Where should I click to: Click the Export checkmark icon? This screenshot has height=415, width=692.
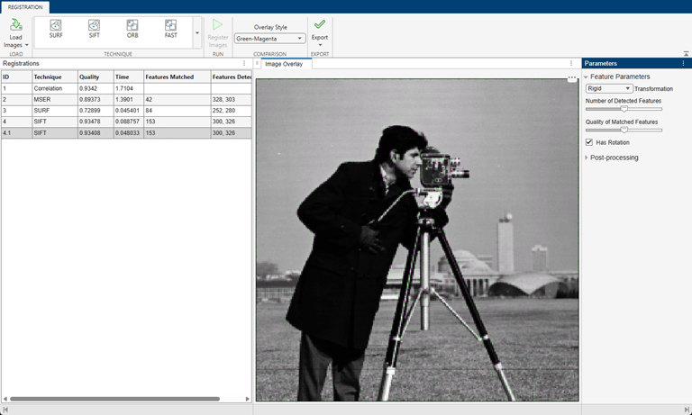click(320, 24)
